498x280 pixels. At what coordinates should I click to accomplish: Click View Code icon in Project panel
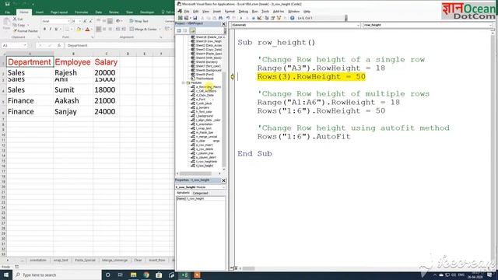coord(179,31)
